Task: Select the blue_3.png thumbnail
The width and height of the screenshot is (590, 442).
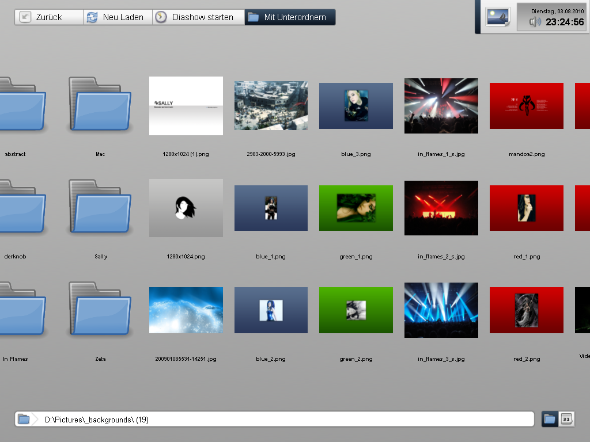Action: [356, 106]
